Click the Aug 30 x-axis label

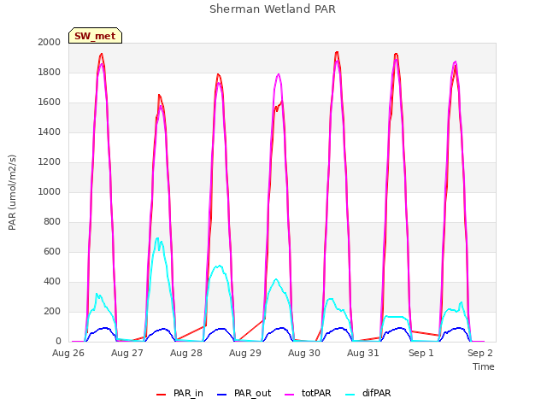(x=304, y=353)
